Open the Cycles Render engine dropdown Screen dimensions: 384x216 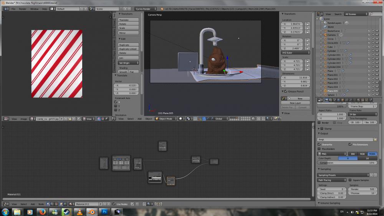click(x=146, y=8)
